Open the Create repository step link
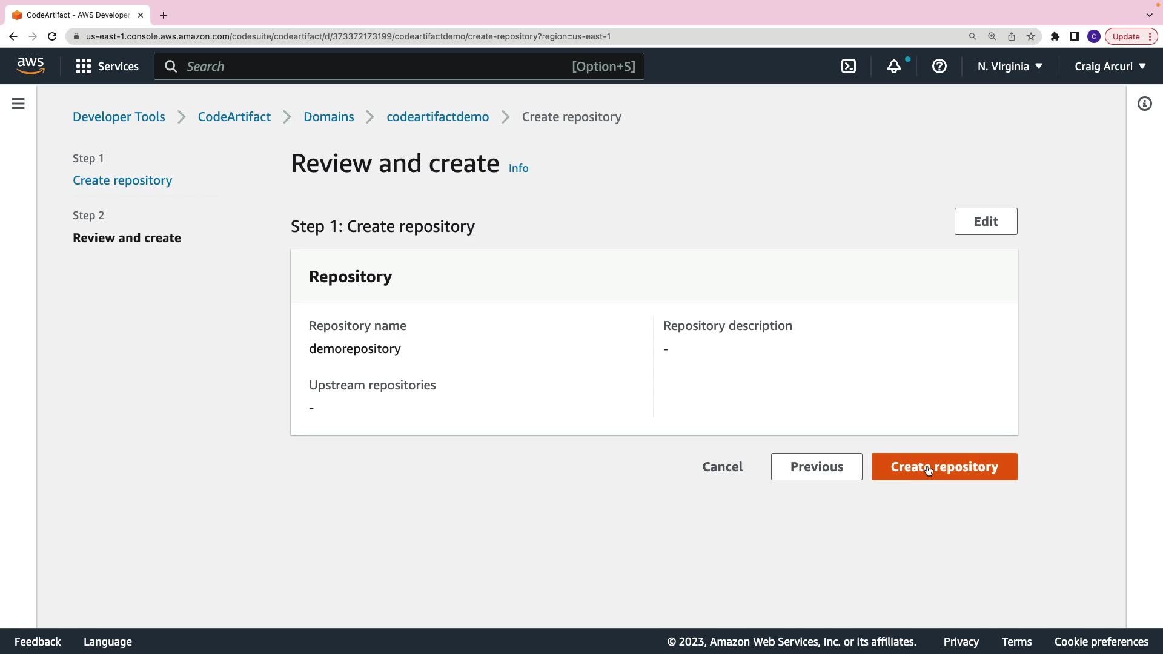The image size is (1163, 654). point(122,180)
